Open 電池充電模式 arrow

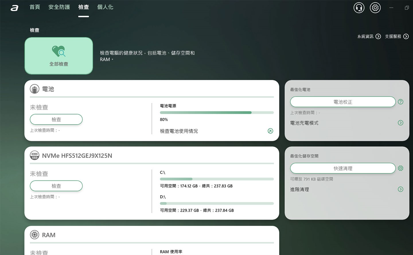[401, 123]
